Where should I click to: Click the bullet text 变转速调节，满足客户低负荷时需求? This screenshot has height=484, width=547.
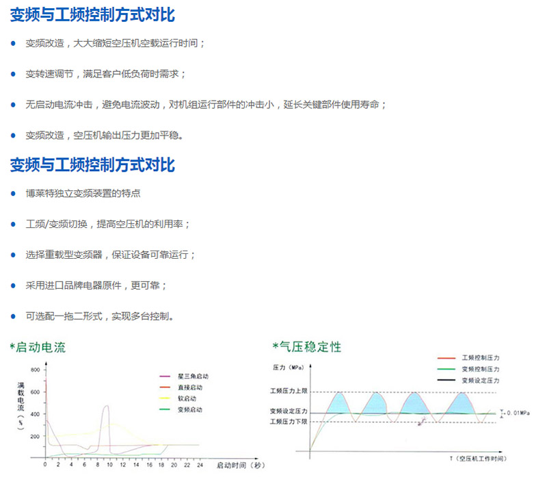[105, 74]
